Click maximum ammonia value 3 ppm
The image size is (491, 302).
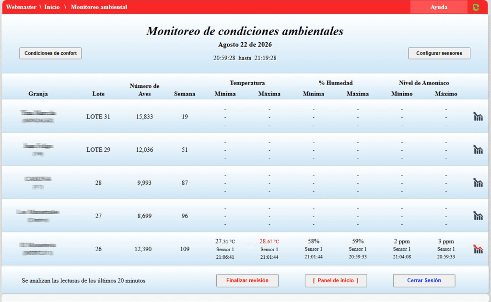pyautogui.click(x=446, y=241)
